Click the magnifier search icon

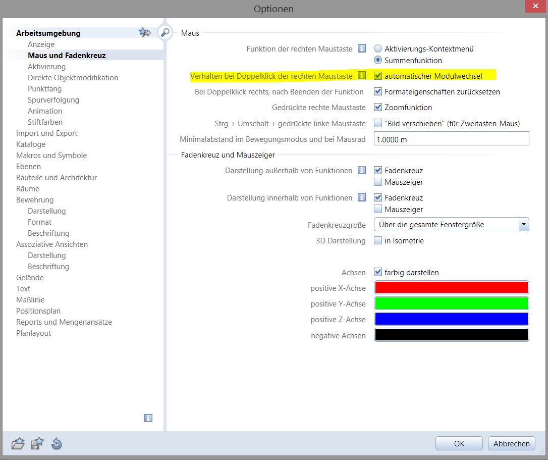click(165, 33)
